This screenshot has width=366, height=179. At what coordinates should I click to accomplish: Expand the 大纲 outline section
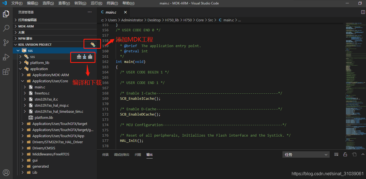(x=55, y=32)
